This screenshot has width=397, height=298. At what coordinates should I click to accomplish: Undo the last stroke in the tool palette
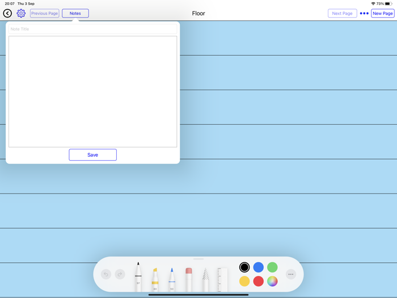pyautogui.click(x=106, y=274)
